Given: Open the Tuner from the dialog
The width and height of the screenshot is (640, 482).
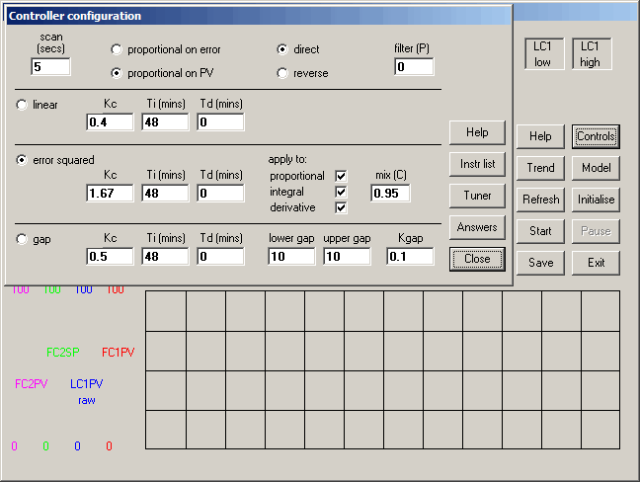Looking at the screenshot, I should pos(477,196).
